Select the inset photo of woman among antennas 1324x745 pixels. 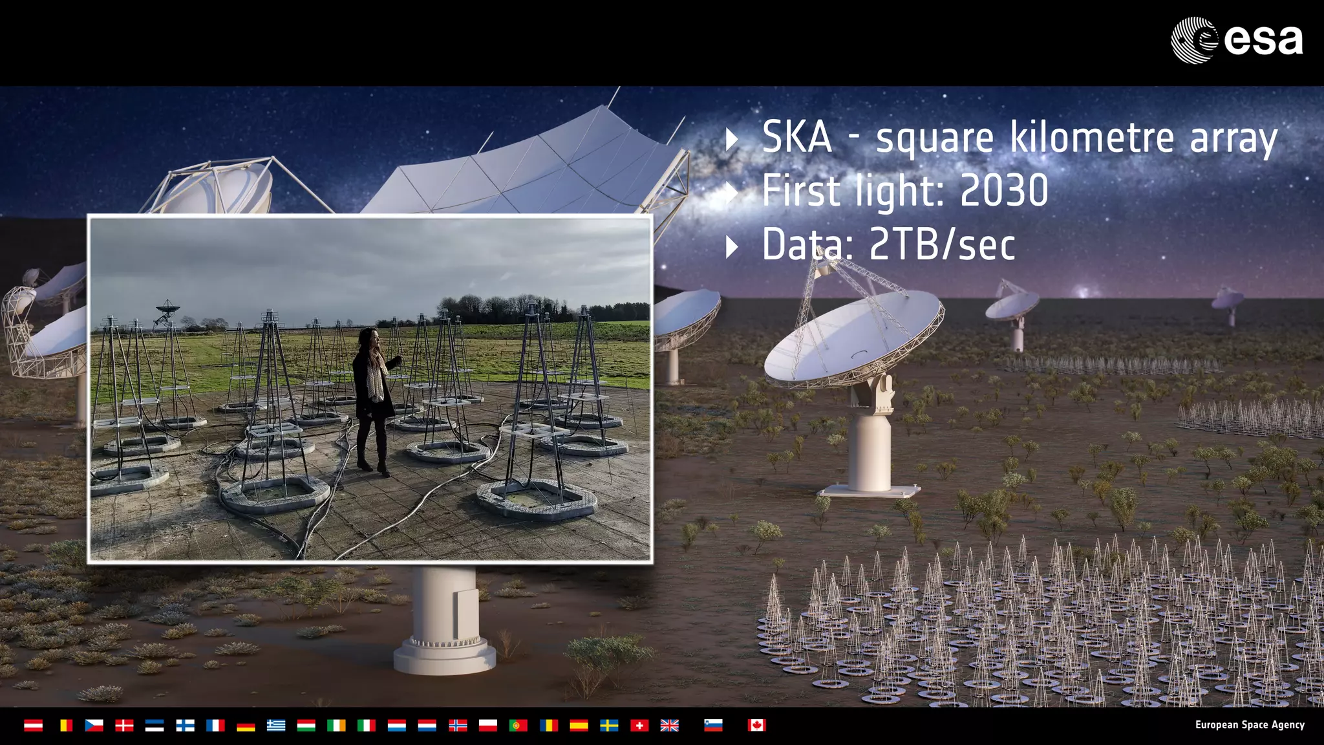[x=370, y=389]
